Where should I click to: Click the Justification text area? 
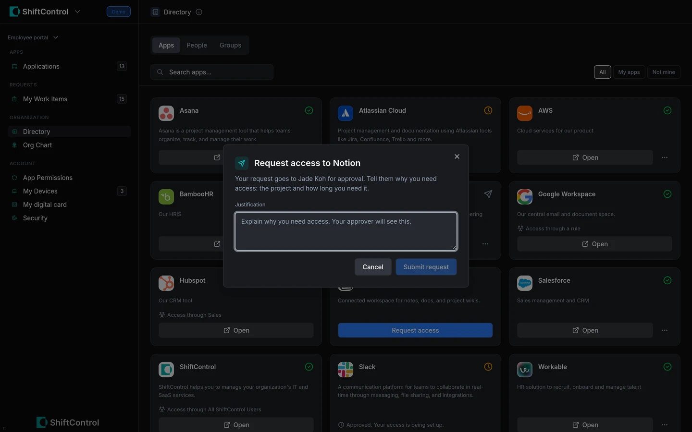346,231
